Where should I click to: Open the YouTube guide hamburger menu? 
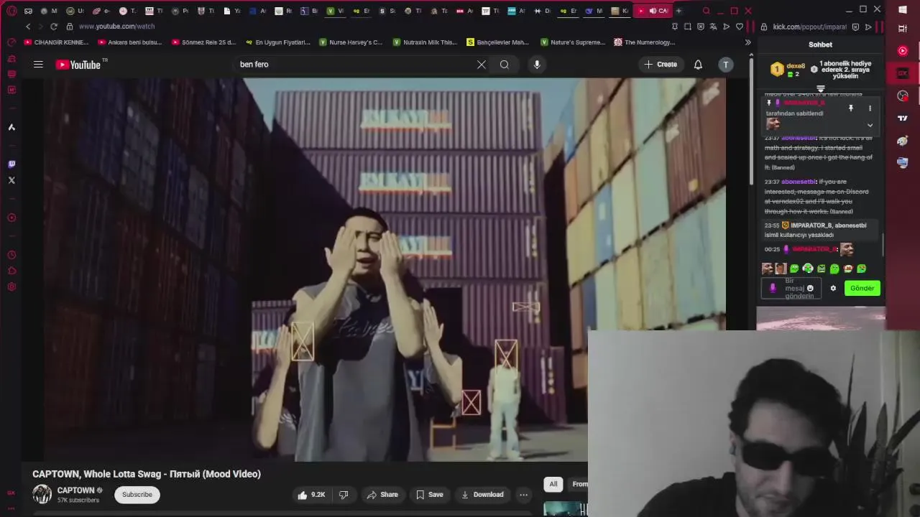(38, 65)
